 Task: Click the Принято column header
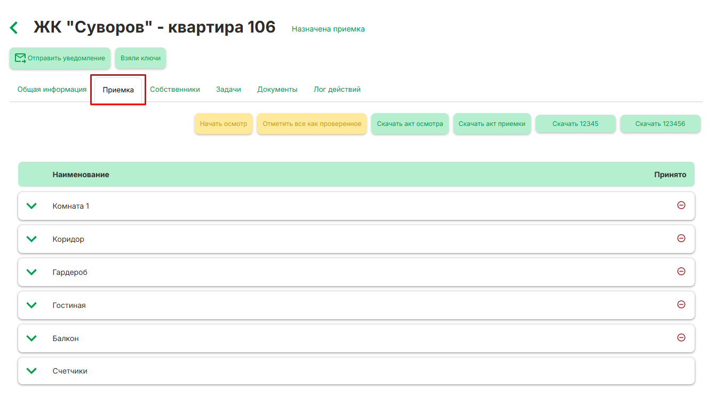(x=670, y=175)
